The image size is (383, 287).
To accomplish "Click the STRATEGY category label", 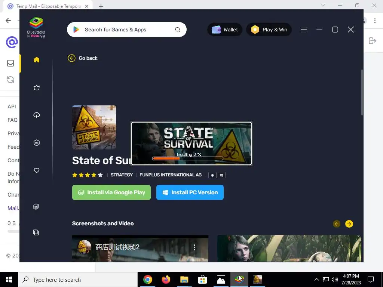I will point(122,175).
